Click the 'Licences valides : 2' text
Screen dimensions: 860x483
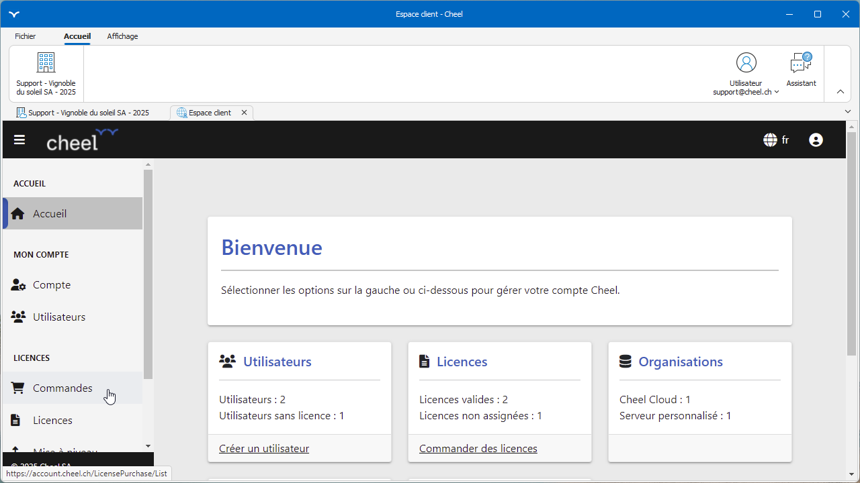464,400
